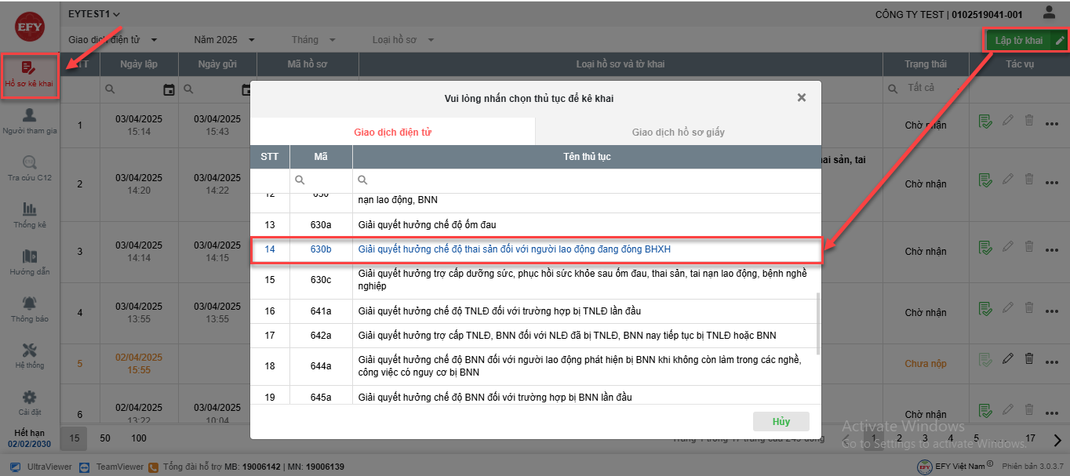Open Hướng dẫn guide icon

30,262
